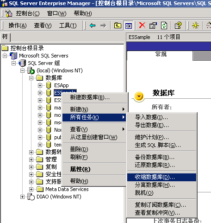Click the console icon left of 控制台(C)

click(8, 13)
